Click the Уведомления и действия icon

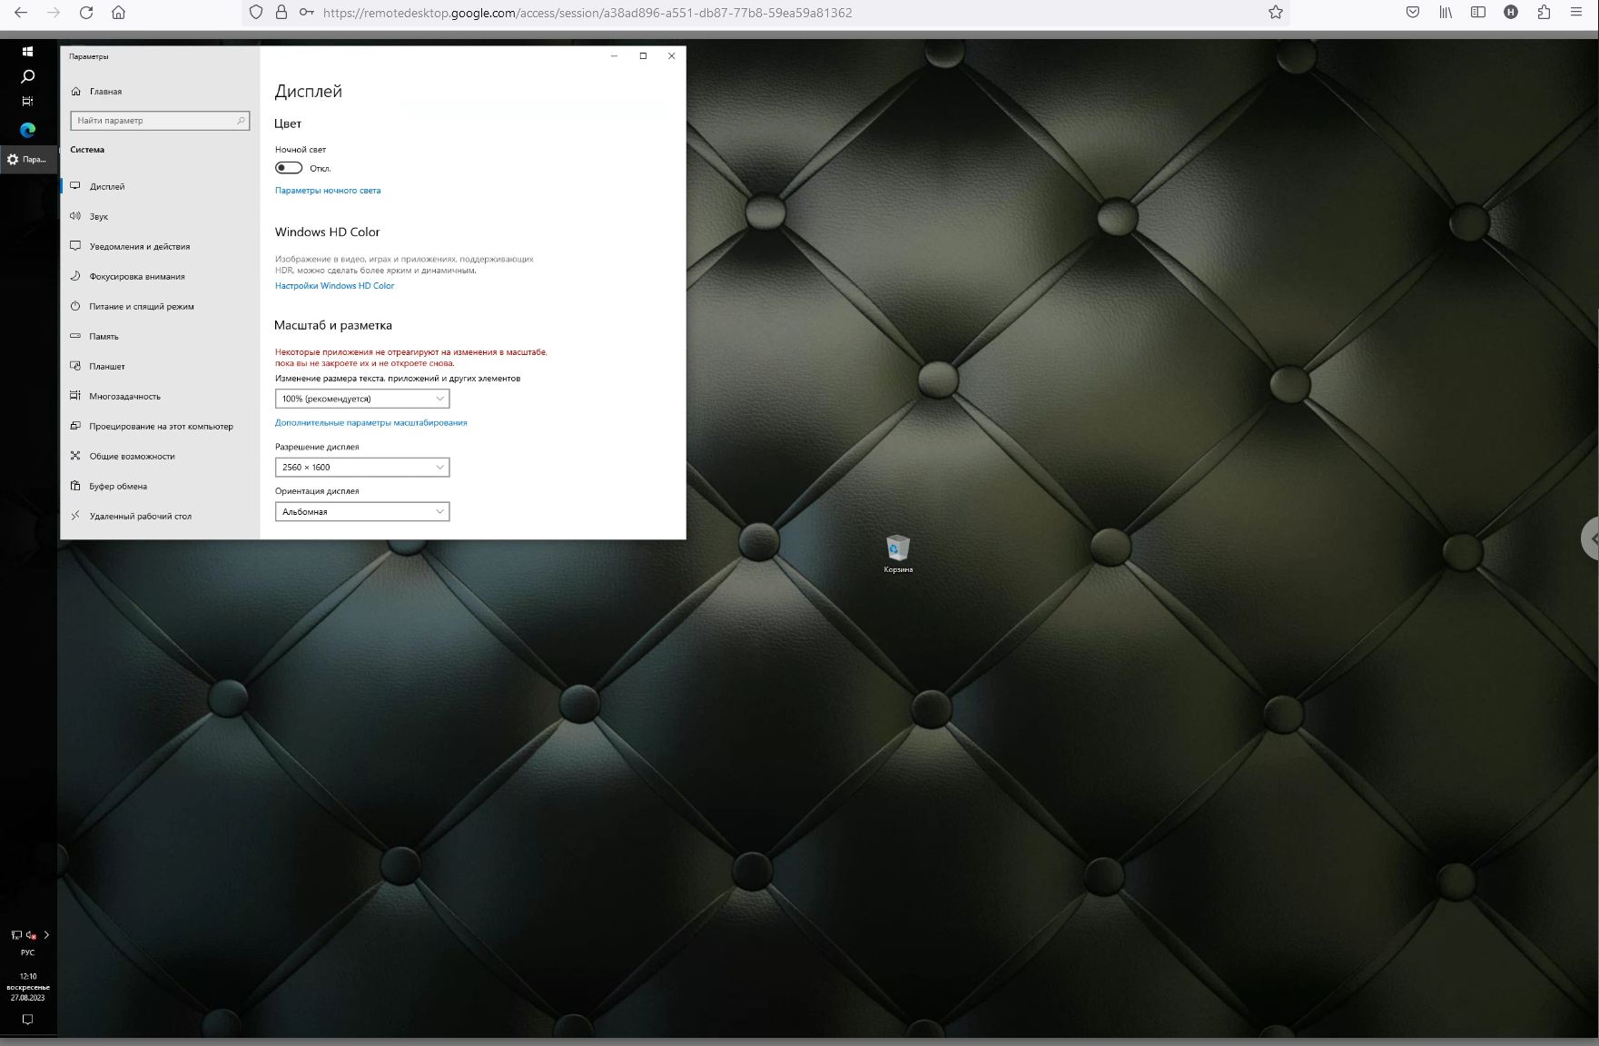click(75, 246)
